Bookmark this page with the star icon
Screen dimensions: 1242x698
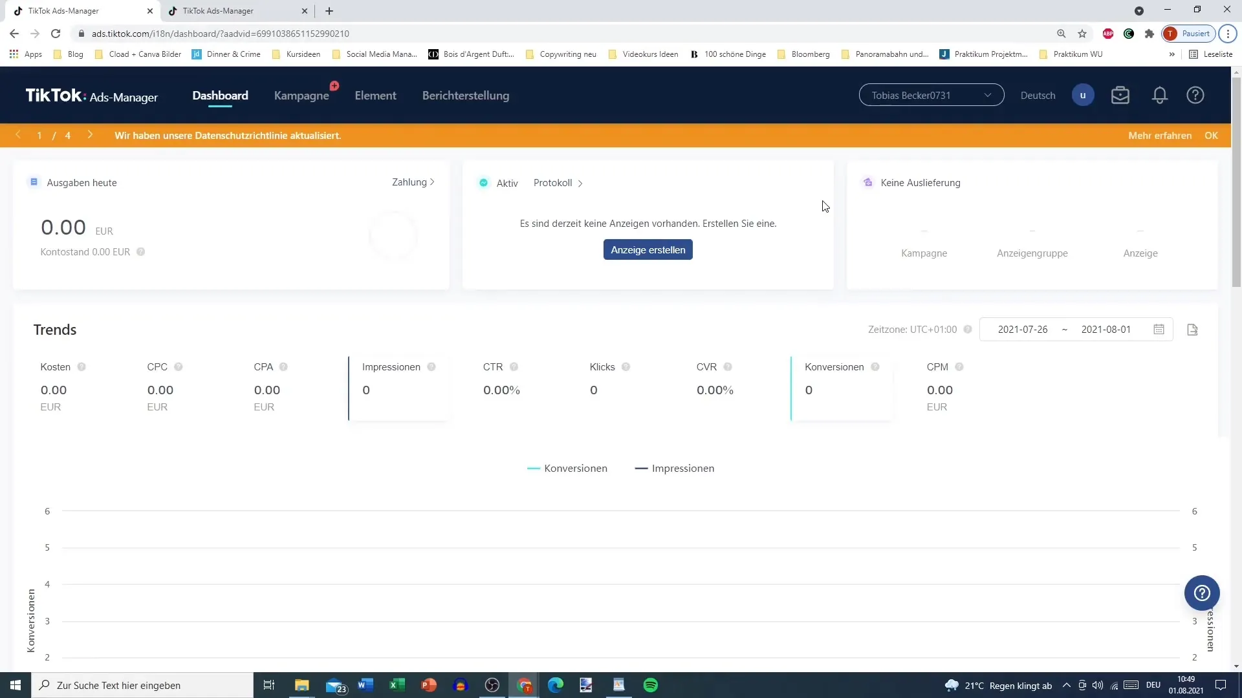[x=1082, y=34]
